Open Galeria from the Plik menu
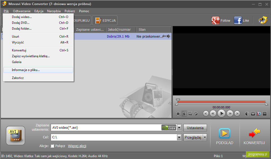Screen dimensions: 271x159 tap(38, 62)
